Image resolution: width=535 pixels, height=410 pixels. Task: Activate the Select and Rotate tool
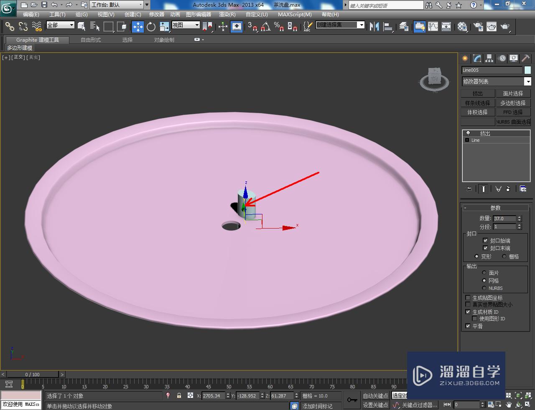pyautogui.click(x=151, y=27)
